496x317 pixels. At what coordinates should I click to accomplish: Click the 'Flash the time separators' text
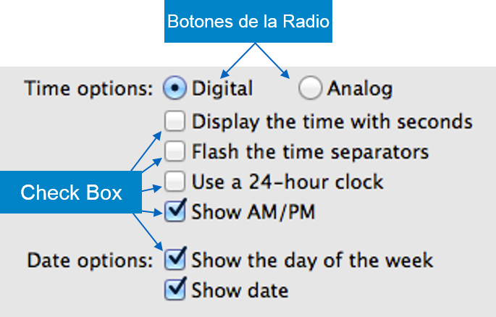(310, 152)
